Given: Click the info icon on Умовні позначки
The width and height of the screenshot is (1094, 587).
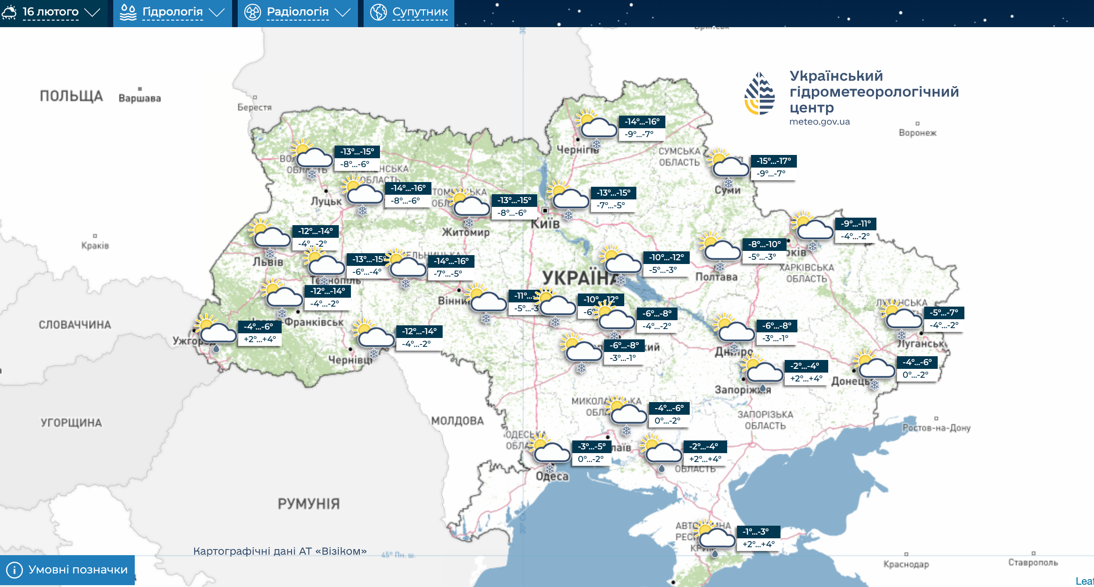Looking at the screenshot, I should pyautogui.click(x=14, y=570).
